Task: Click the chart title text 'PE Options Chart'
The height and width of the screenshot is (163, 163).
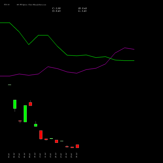Action: click(26, 5)
